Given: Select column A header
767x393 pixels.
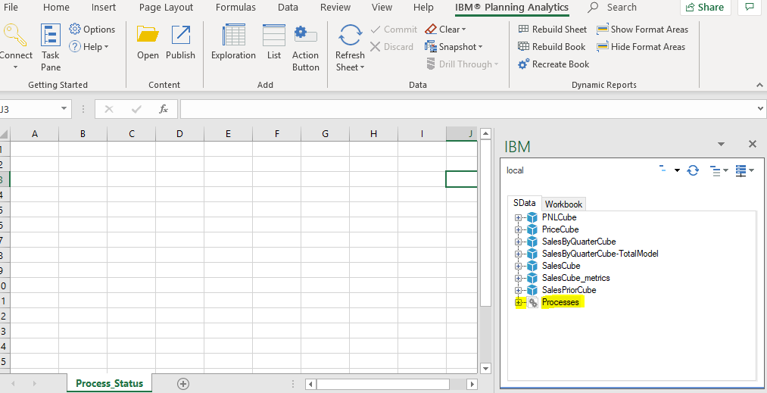Looking at the screenshot, I should 34,133.
